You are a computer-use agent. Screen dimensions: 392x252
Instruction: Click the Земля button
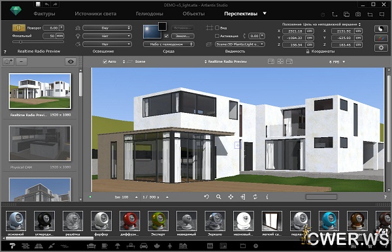(x=183, y=36)
